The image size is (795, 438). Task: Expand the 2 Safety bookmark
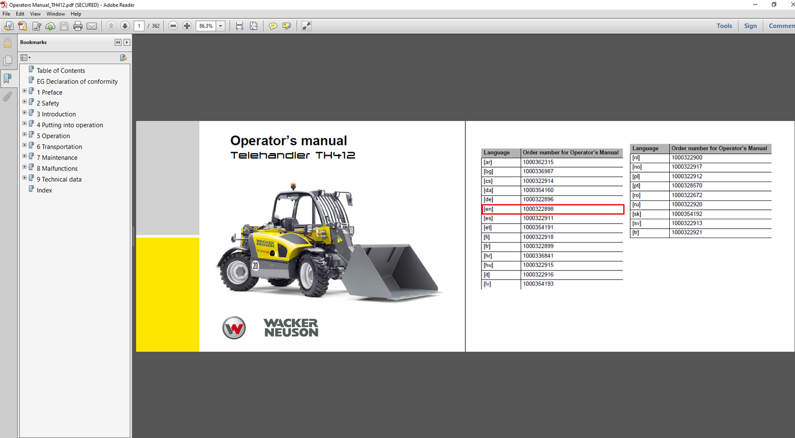pos(24,102)
